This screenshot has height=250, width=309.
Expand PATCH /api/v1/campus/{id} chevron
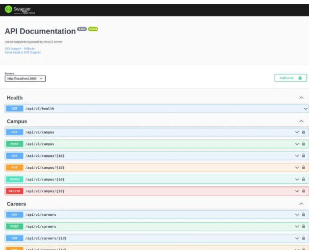(x=297, y=179)
